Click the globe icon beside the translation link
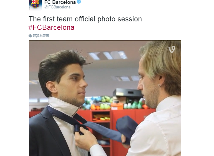 [30, 36]
